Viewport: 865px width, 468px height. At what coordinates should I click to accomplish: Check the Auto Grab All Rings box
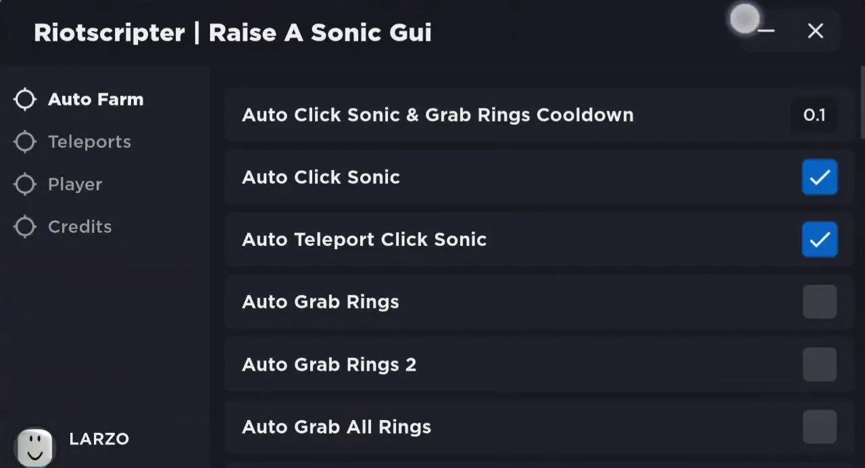[x=820, y=427]
